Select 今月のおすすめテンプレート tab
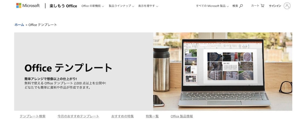 point(78,116)
